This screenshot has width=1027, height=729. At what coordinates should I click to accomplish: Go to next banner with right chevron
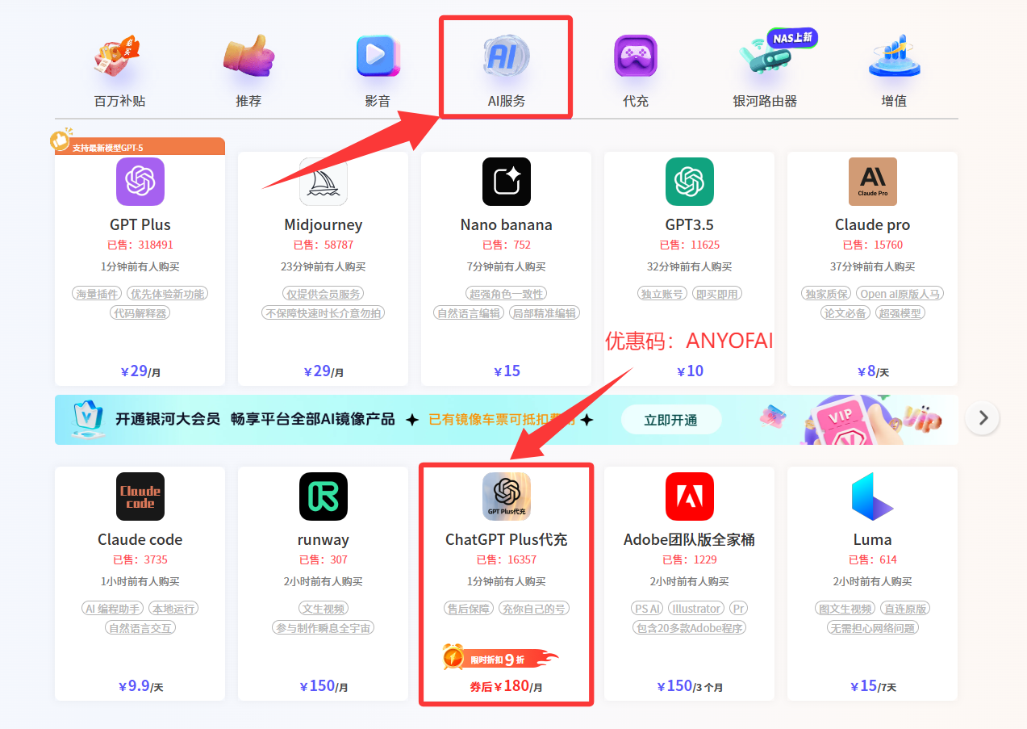983,418
